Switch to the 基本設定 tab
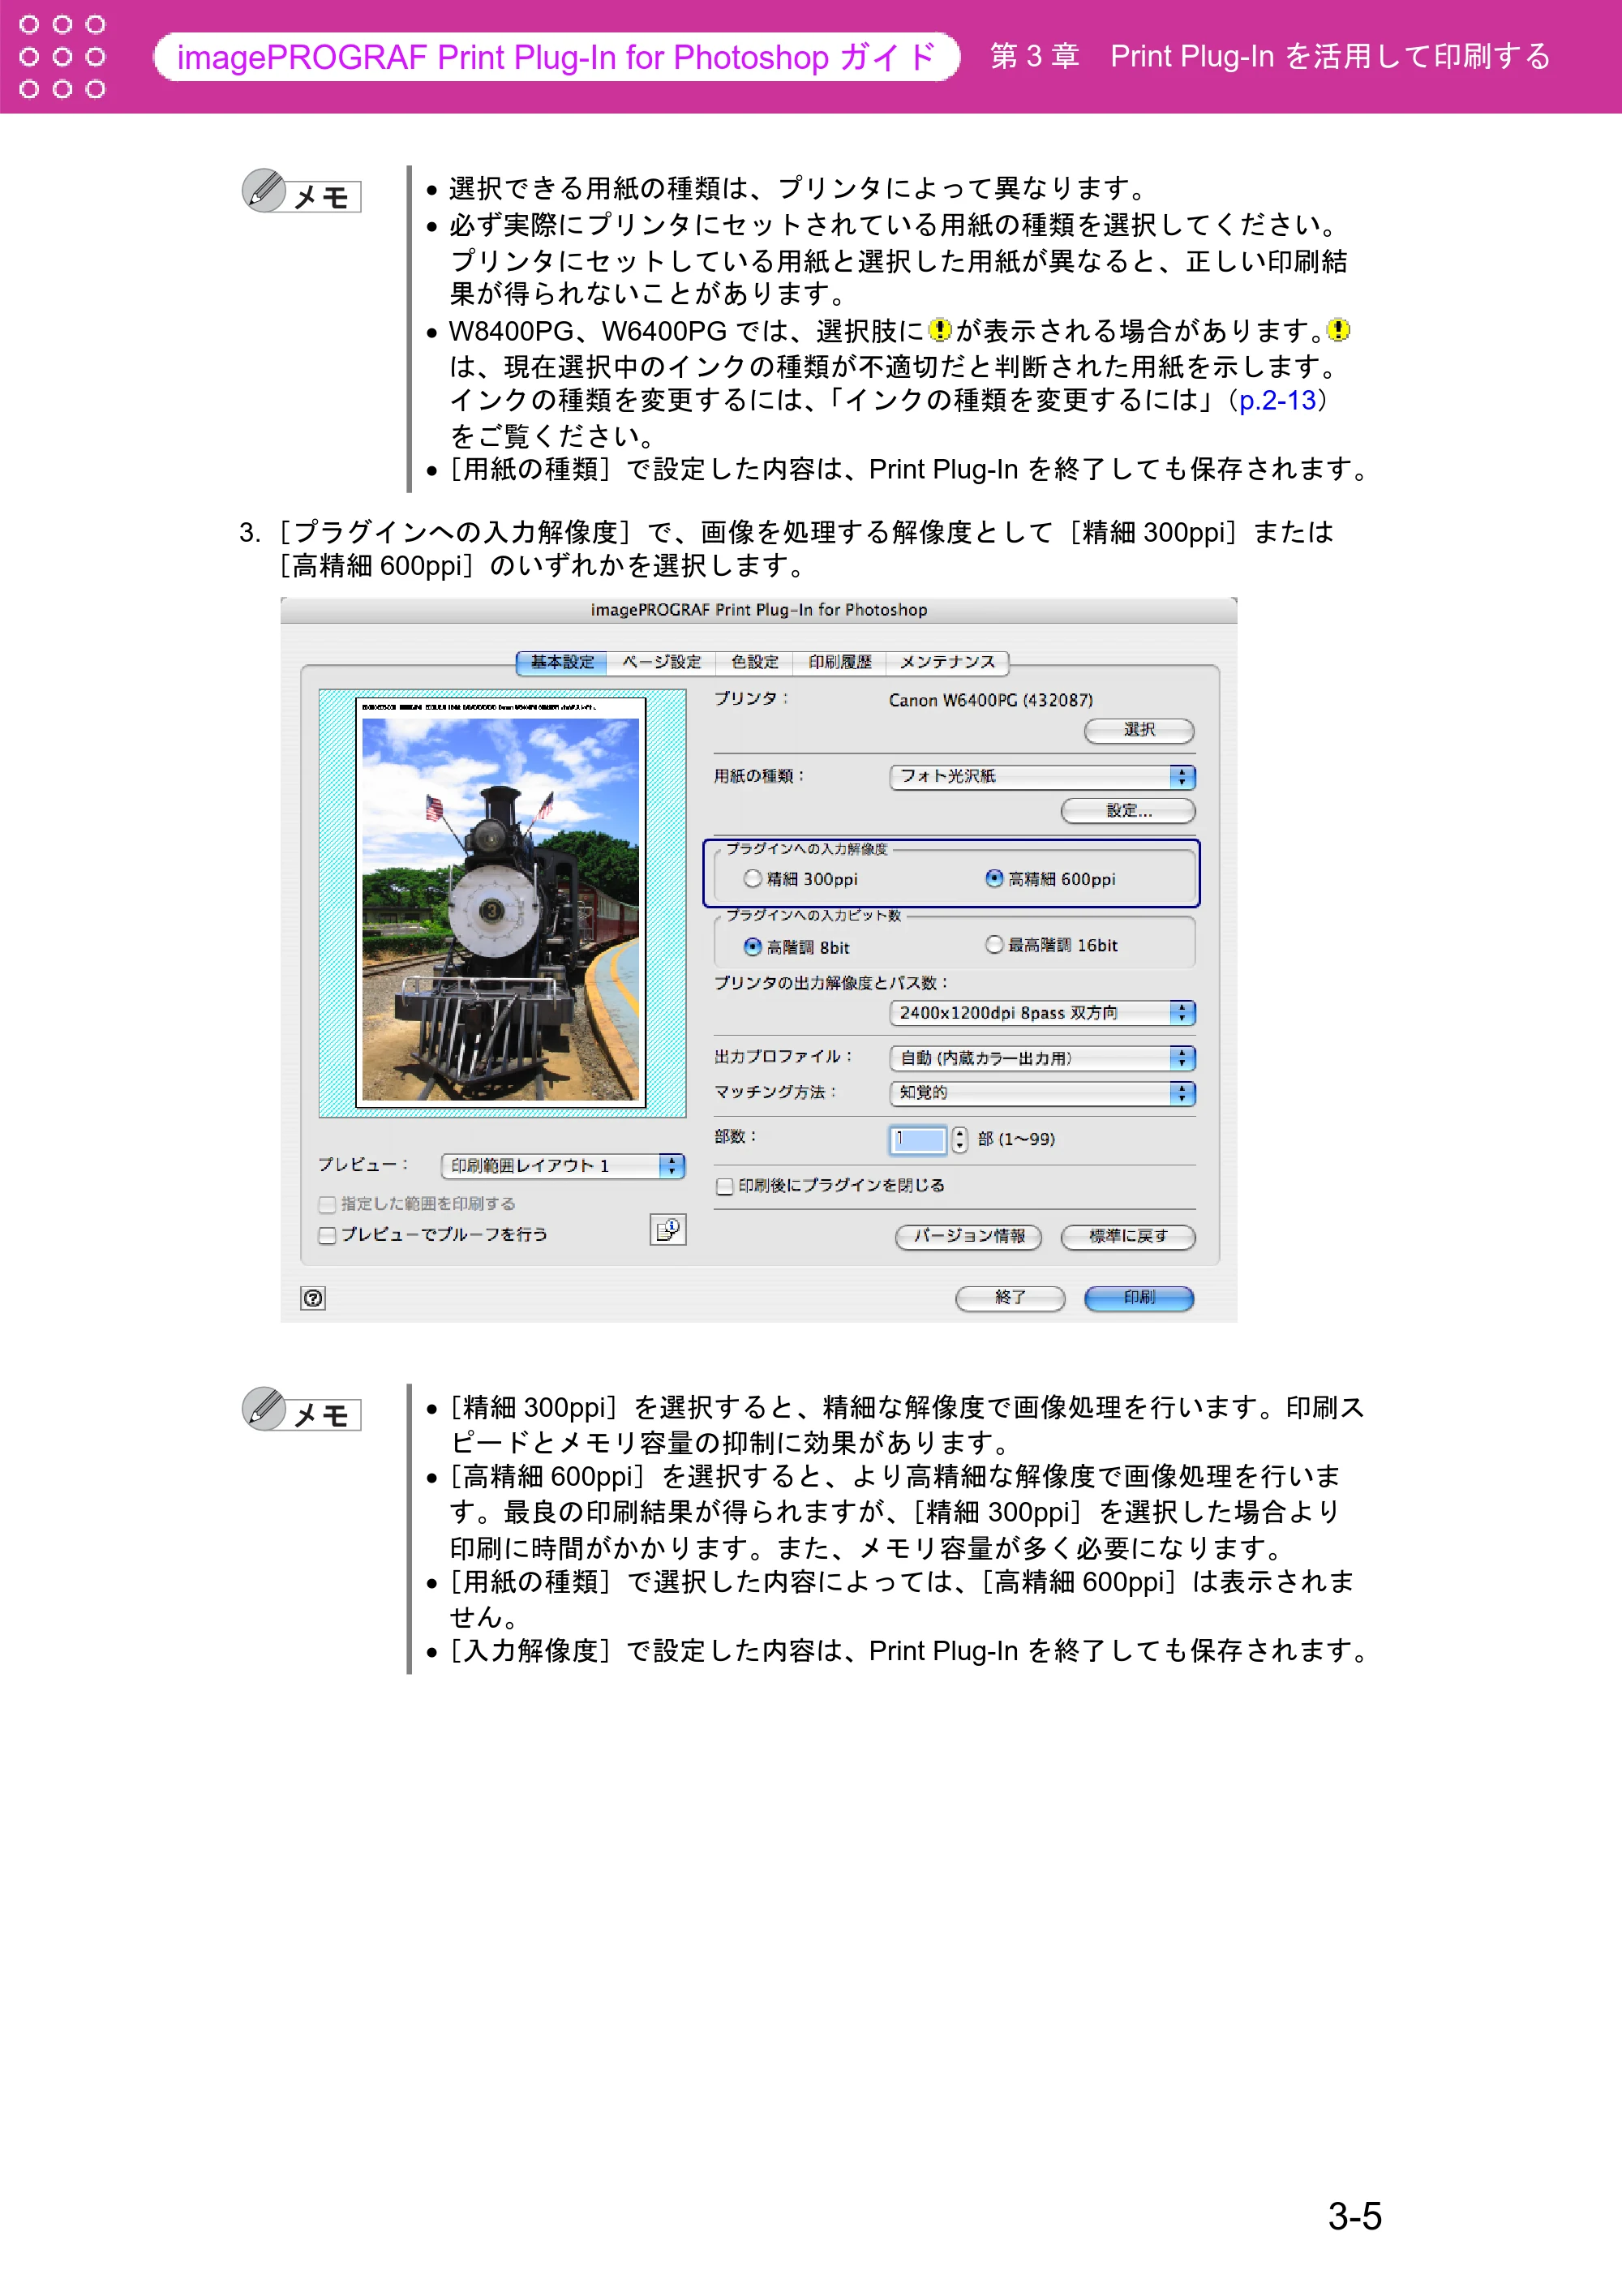 click(x=562, y=662)
